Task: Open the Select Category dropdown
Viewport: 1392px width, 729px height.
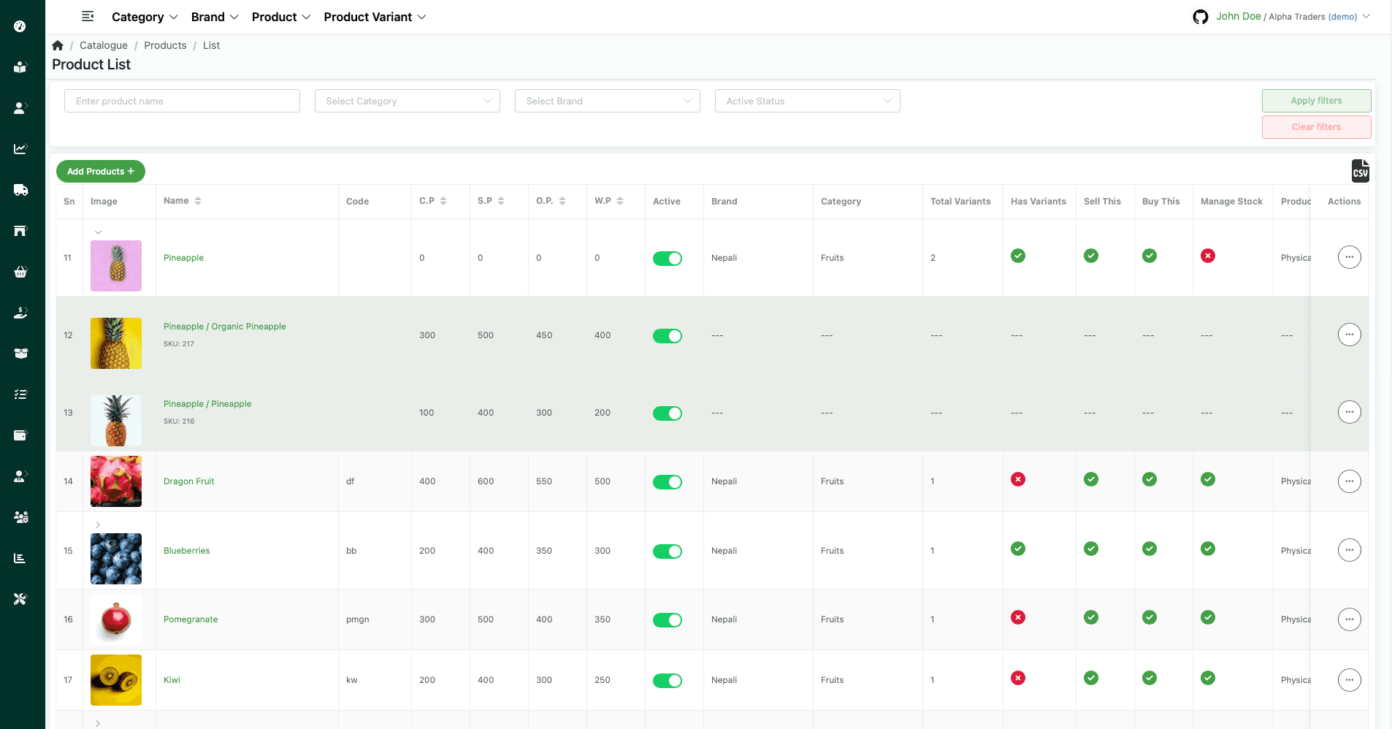Action: tap(407, 101)
